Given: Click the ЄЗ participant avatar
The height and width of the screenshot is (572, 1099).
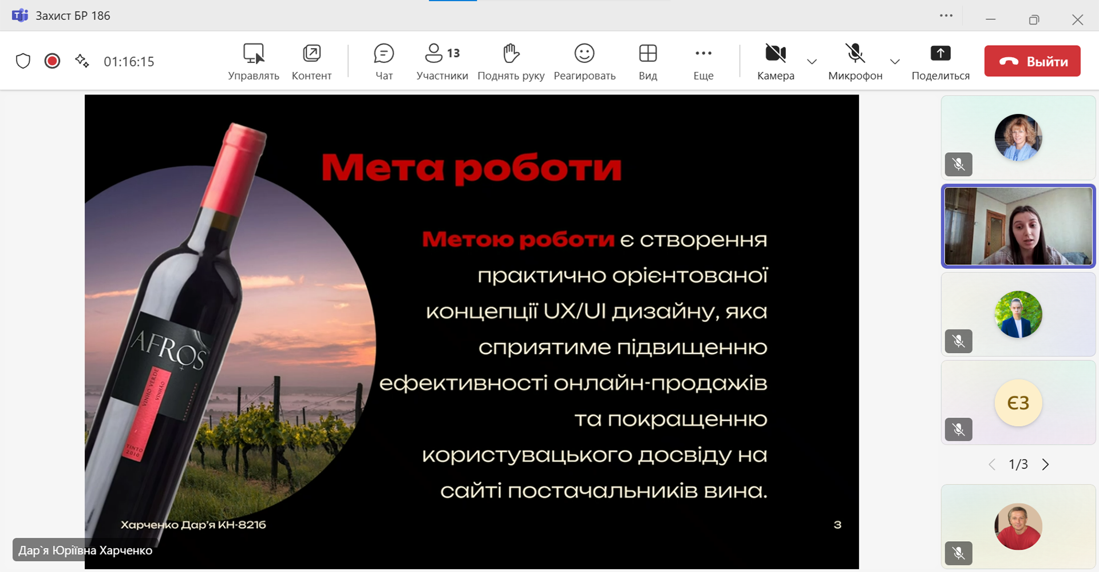Looking at the screenshot, I should pyautogui.click(x=1018, y=403).
